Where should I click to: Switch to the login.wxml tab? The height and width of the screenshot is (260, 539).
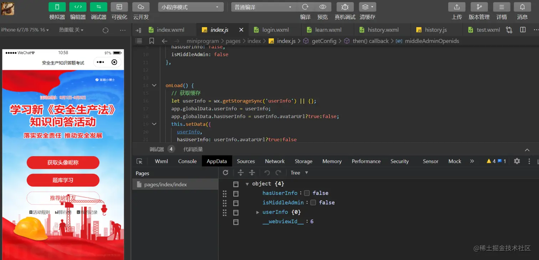click(276, 30)
